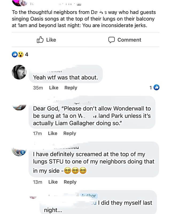The image size is (171, 214).
Task: Reply to the "screamed STFU" comment
Action: (70, 182)
